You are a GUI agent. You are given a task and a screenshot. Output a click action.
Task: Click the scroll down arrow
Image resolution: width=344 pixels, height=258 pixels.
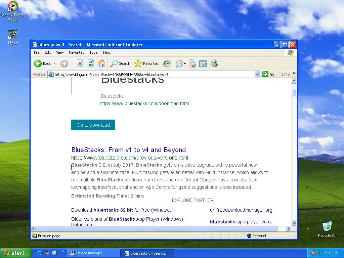[x=294, y=223]
